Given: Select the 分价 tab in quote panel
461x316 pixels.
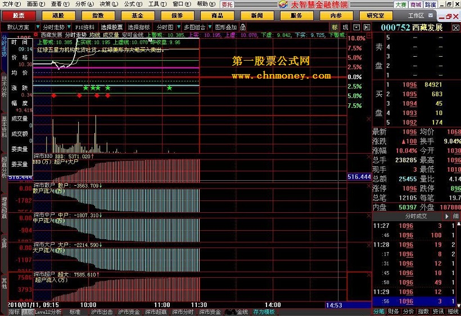Looking at the screenshot, I should [408, 312].
